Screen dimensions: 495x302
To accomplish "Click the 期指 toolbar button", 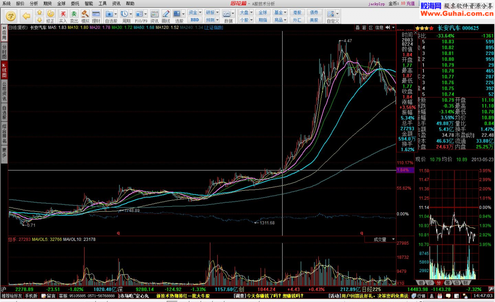I will [x=263, y=20].
